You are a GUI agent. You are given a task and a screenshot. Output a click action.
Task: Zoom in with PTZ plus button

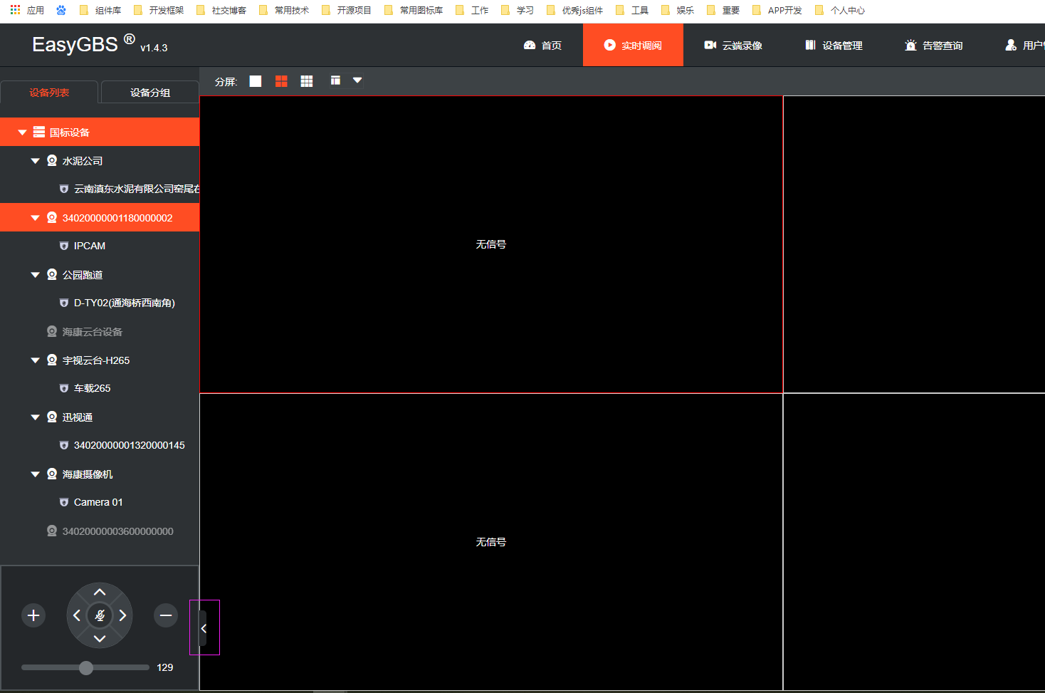click(33, 615)
